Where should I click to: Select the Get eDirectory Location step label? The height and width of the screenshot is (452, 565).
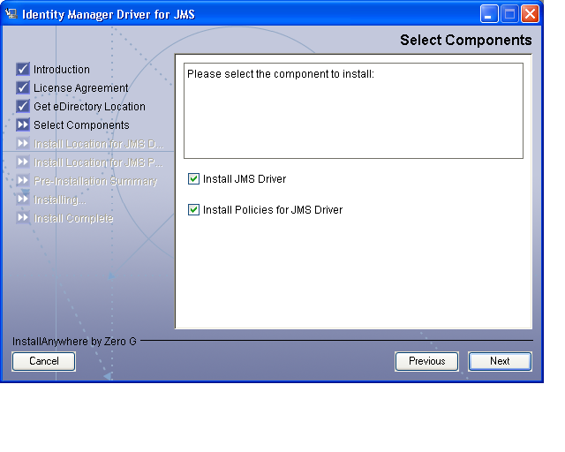coord(89,107)
